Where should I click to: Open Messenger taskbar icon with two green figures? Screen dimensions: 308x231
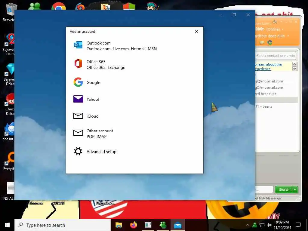point(163,225)
